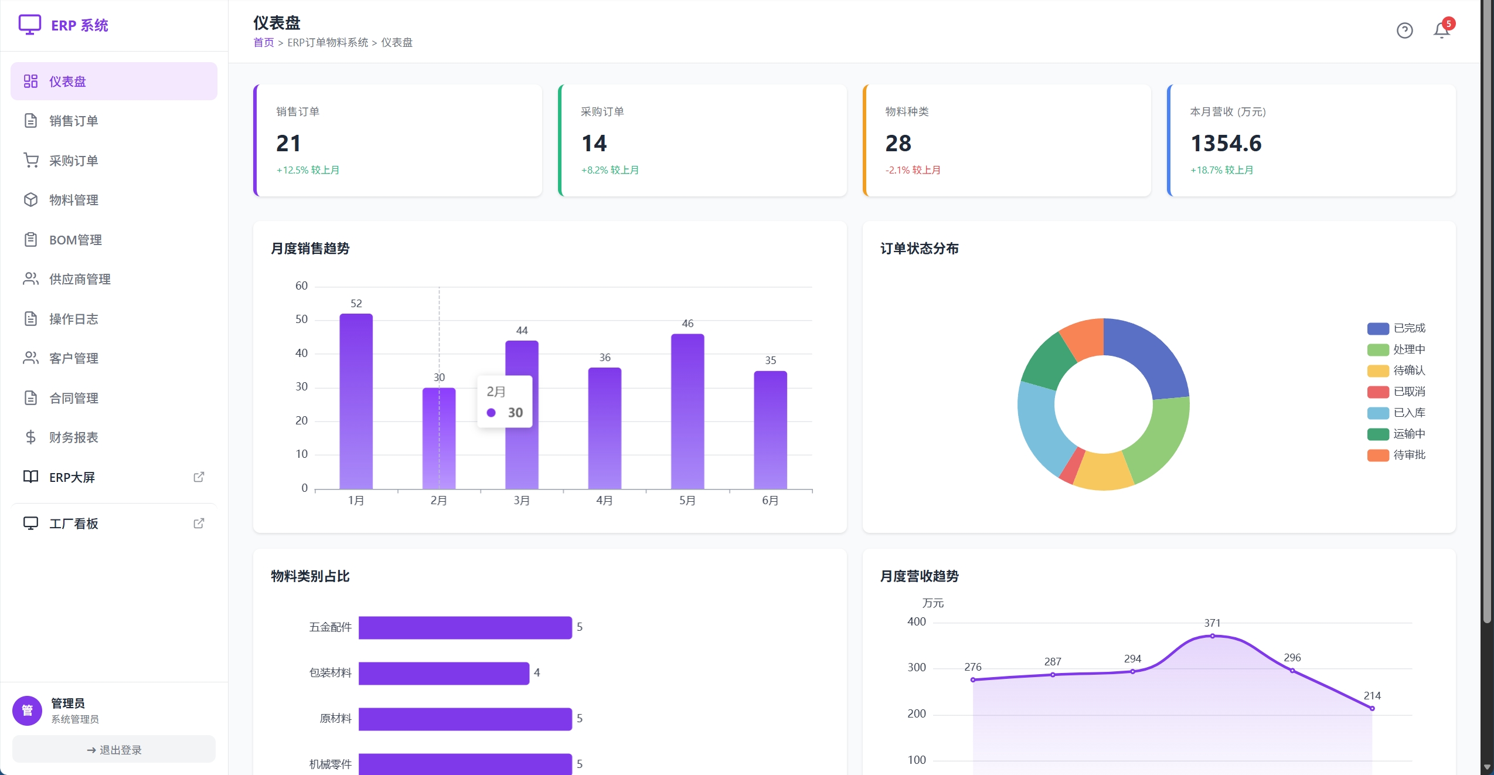
Task: Toggle the 处理中 legend entry
Action: [1396, 349]
